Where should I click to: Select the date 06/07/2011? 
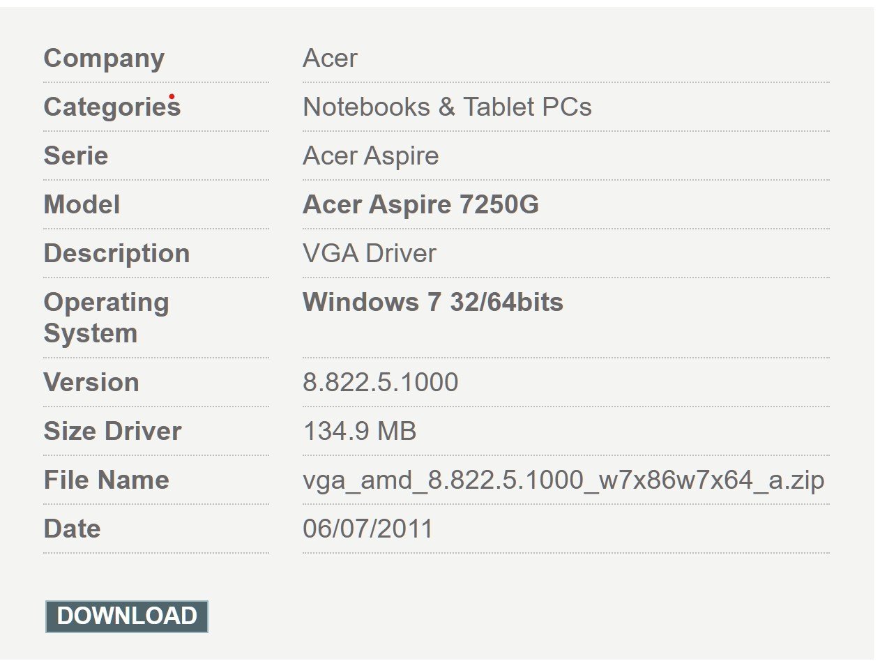click(368, 529)
